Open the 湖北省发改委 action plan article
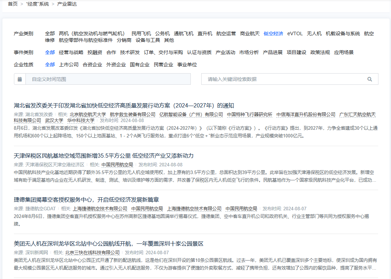 click(x=124, y=105)
